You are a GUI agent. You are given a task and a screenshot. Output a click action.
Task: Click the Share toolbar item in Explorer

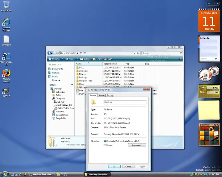click(x=97, y=59)
